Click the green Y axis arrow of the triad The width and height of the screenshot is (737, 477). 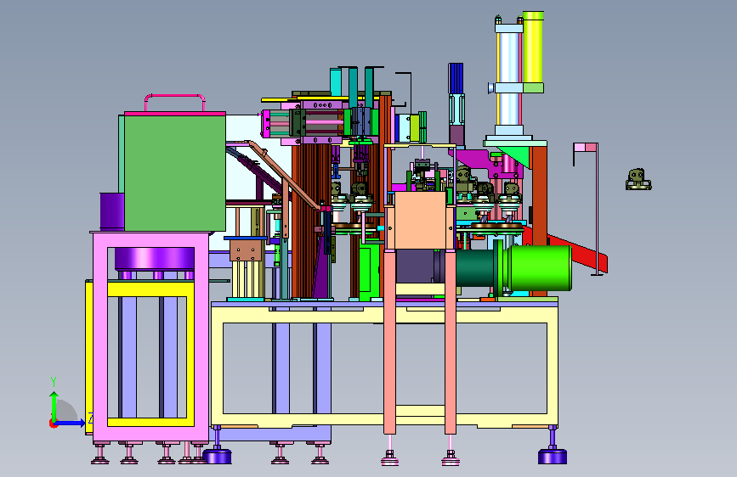(54, 406)
